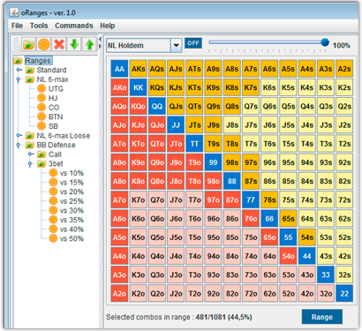This screenshot has width=362, height=331.
Task: Open the NL Holdem game dropdown
Action: pos(176,45)
